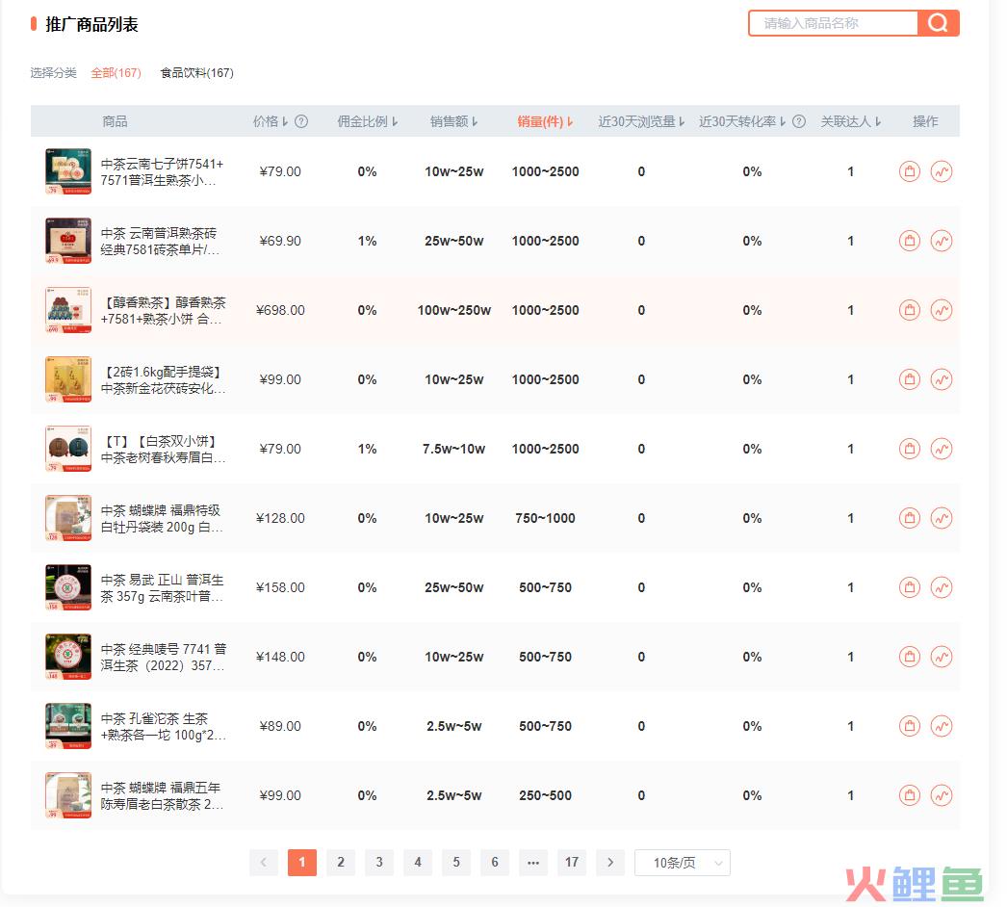Open trend chart for ¥69.90 熟茶砖 row

[942, 241]
